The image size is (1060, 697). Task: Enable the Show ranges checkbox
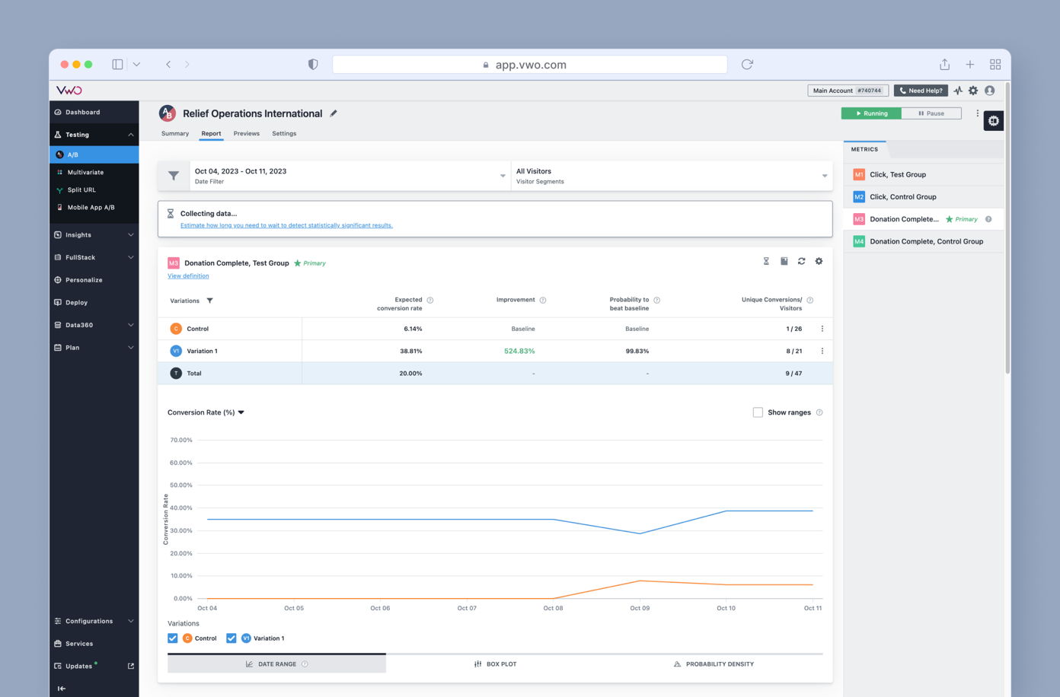click(758, 412)
